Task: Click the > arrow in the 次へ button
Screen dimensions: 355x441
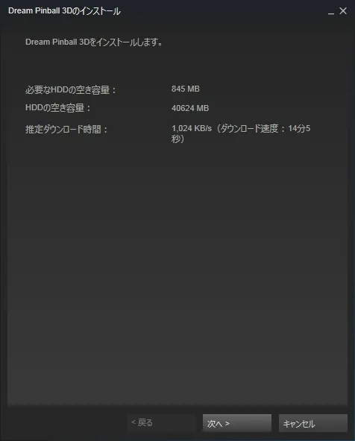Action: pos(227,423)
